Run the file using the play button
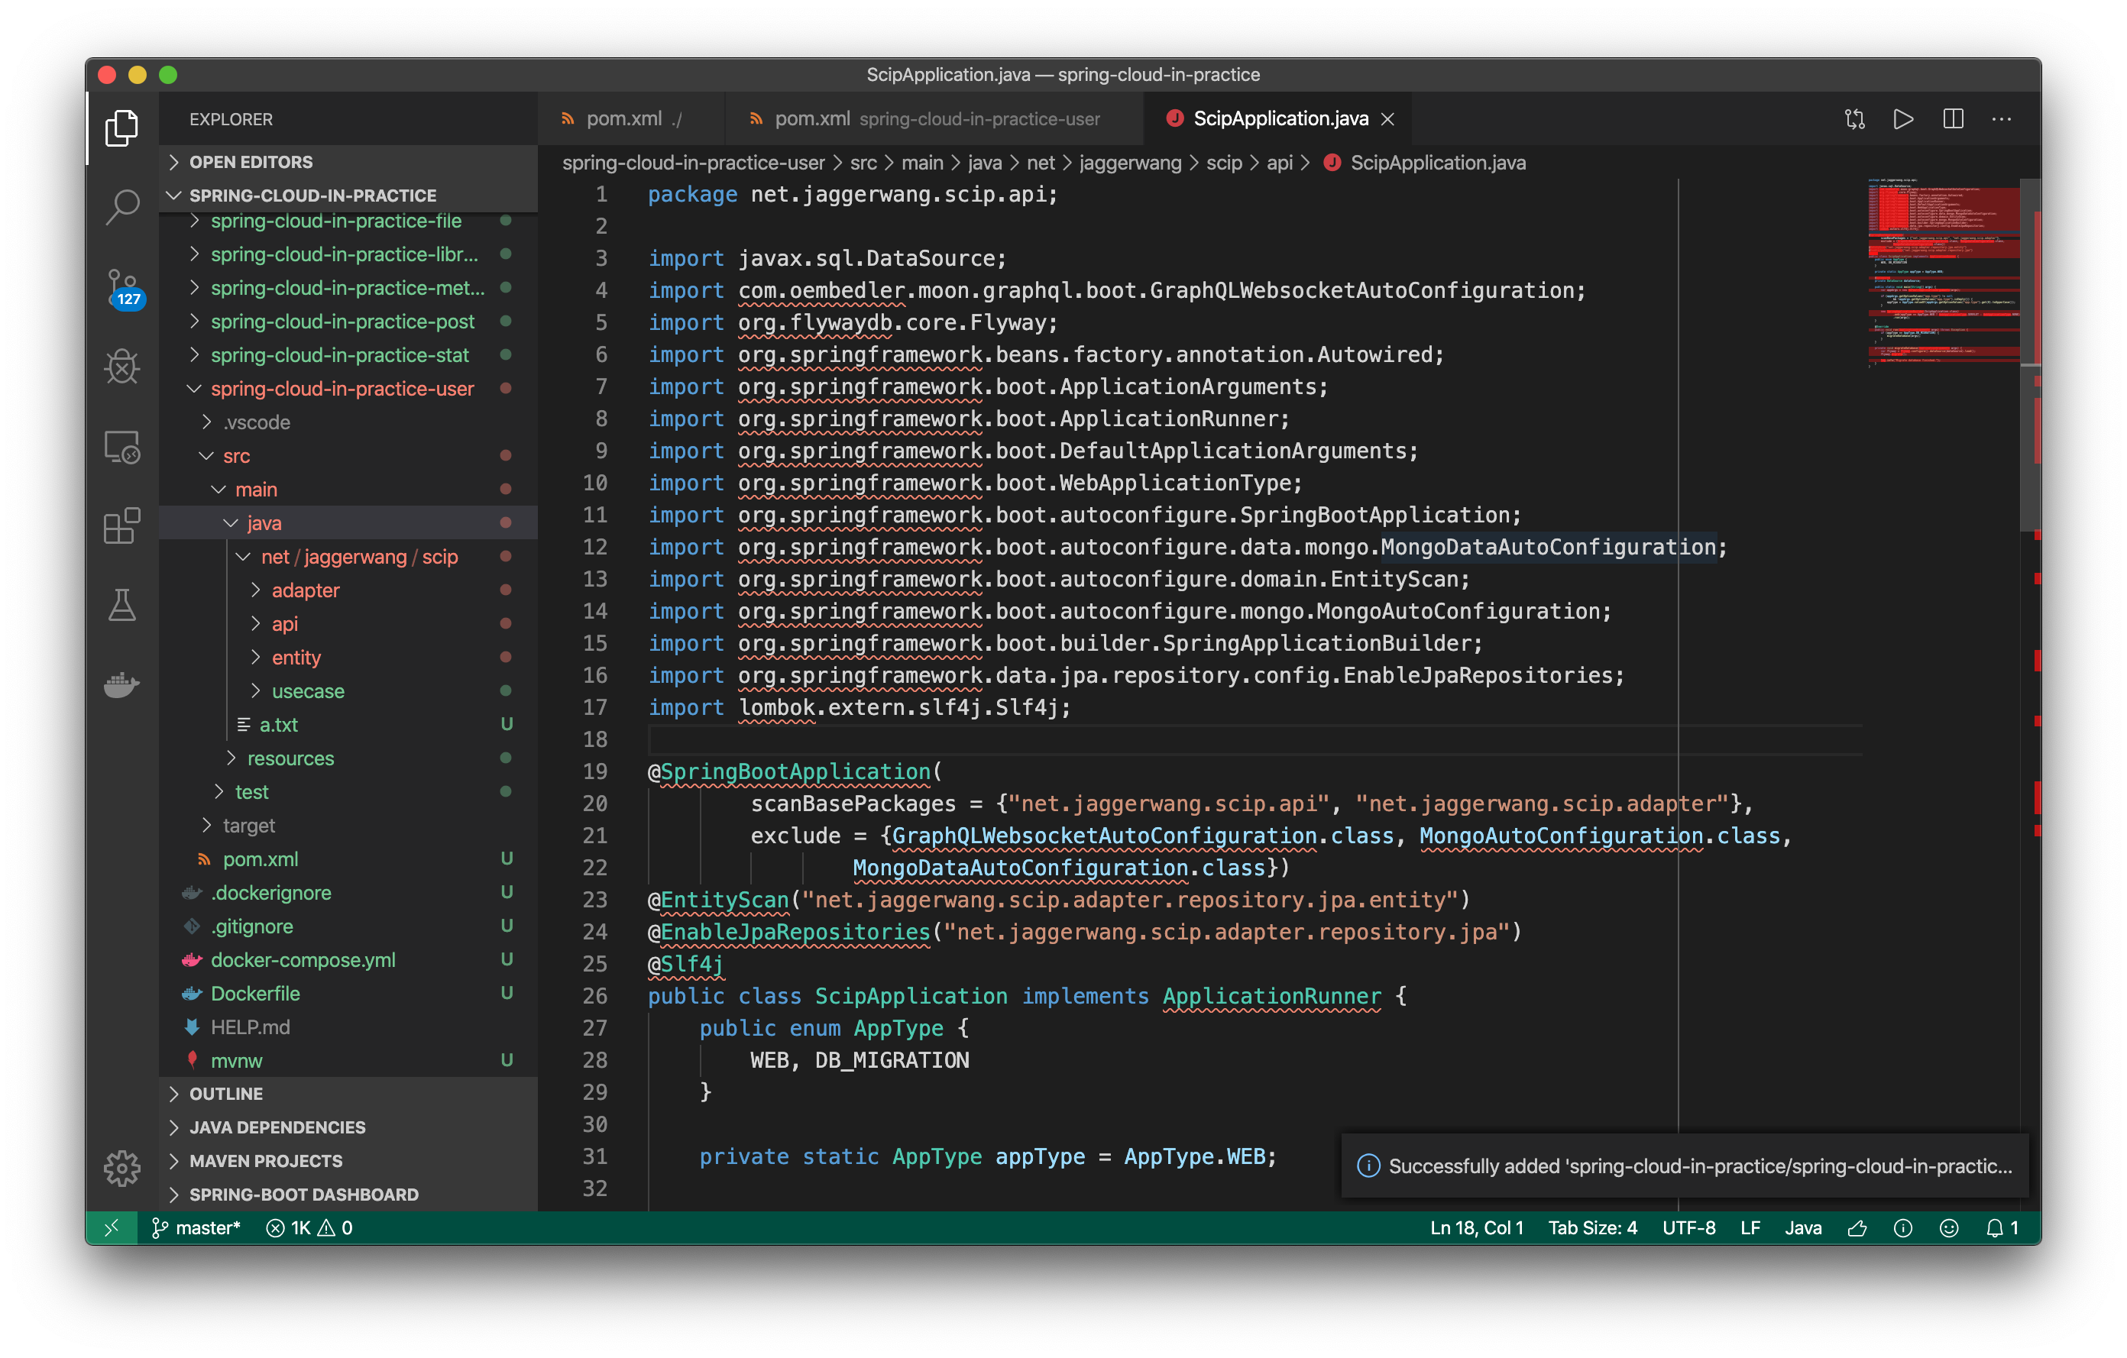The image size is (2127, 1358). click(1905, 118)
